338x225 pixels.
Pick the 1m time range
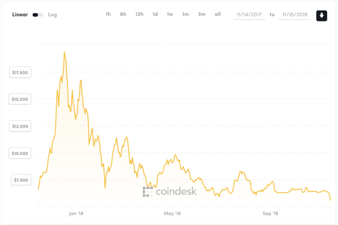[185, 14]
